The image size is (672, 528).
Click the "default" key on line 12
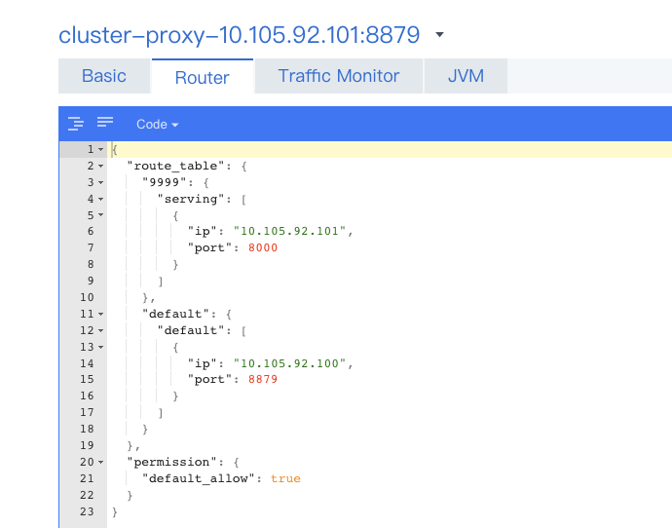tap(191, 330)
